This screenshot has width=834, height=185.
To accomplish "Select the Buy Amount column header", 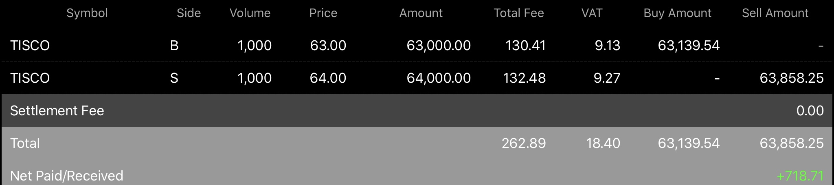I will point(677,13).
